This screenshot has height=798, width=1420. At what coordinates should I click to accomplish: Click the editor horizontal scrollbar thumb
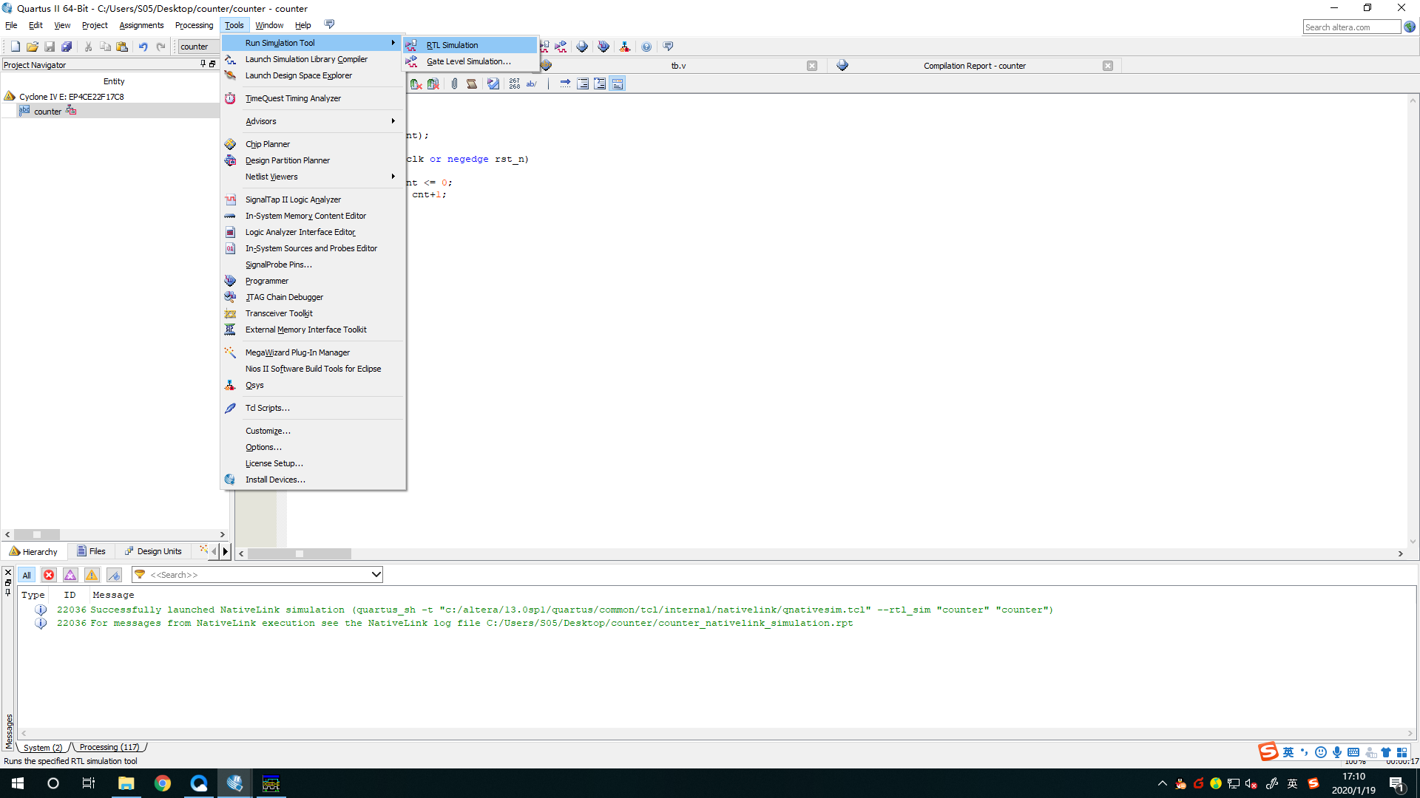pos(300,553)
